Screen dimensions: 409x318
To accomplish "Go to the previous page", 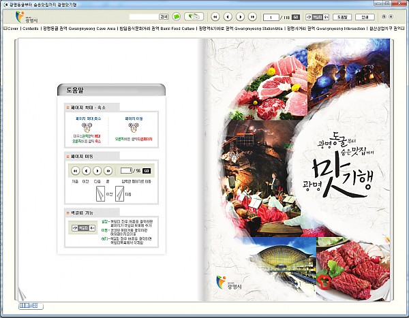I will (x=228, y=16).
